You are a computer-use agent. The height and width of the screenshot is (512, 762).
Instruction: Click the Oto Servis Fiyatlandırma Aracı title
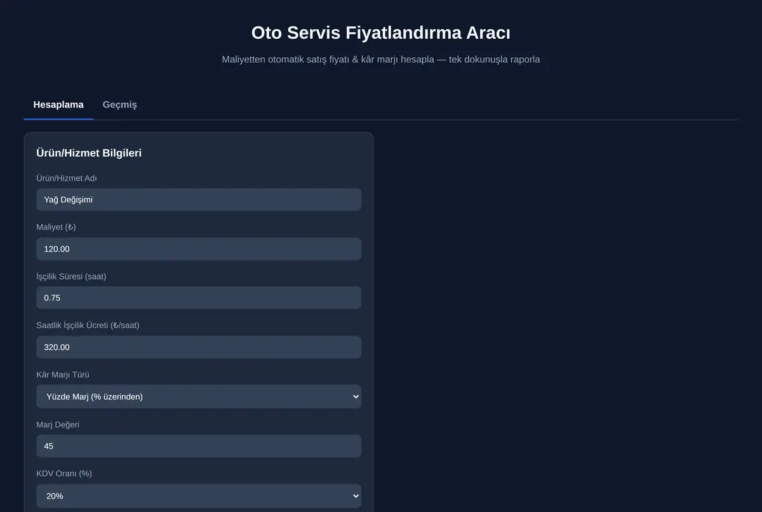click(x=381, y=32)
